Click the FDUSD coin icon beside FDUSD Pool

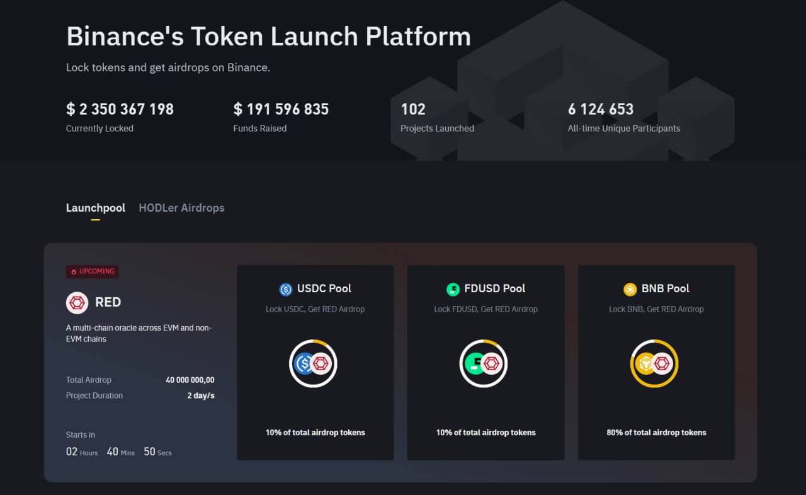[x=453, y=289]
